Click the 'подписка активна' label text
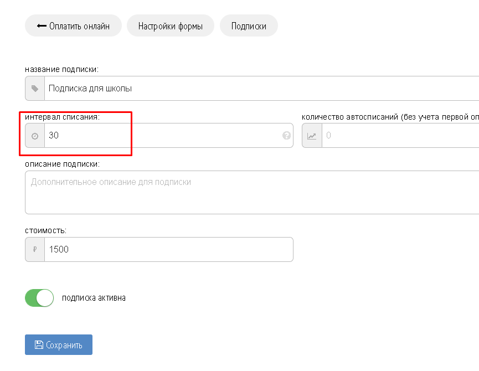 [94, 298]
